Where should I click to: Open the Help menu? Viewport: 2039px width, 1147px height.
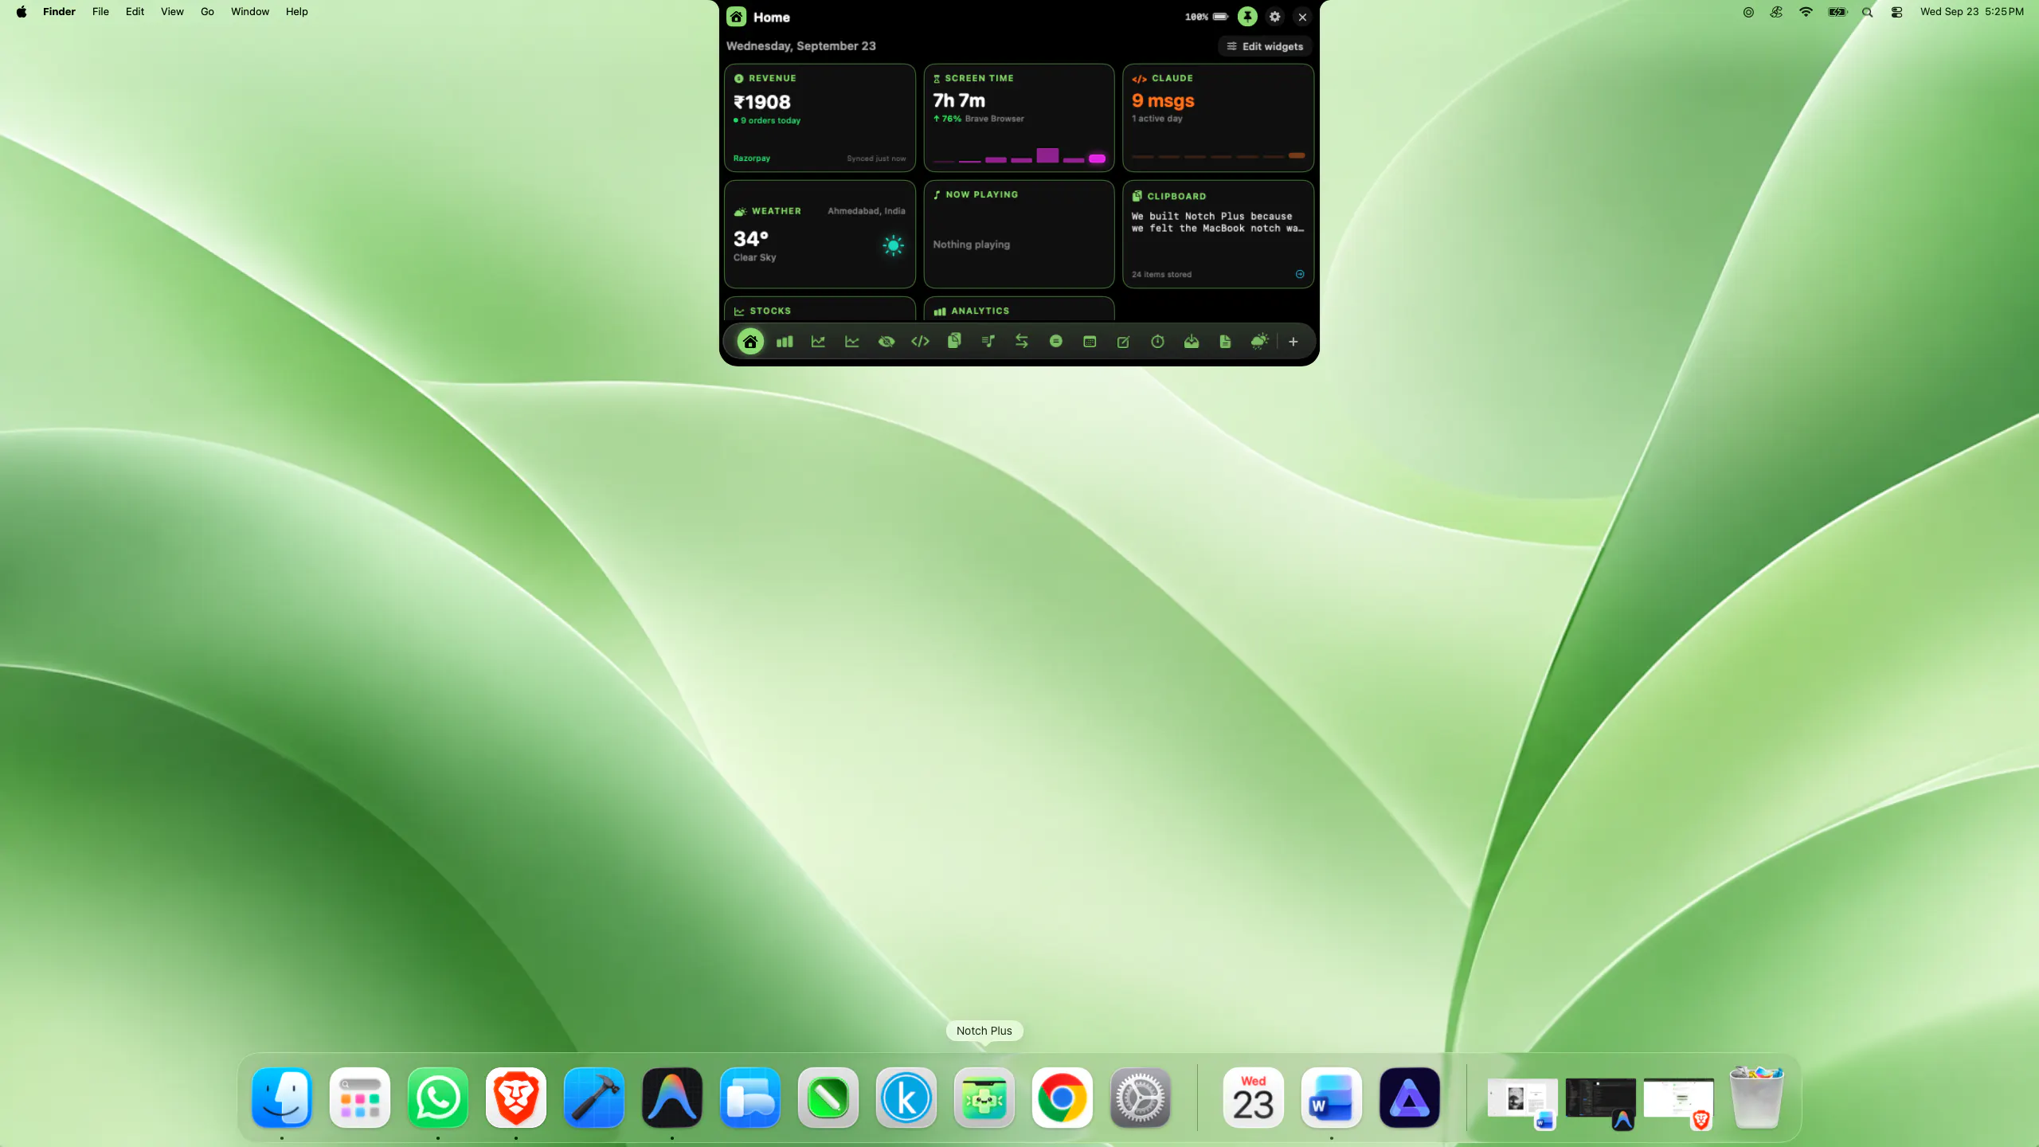pyautogui.click(x=296, y=12)
